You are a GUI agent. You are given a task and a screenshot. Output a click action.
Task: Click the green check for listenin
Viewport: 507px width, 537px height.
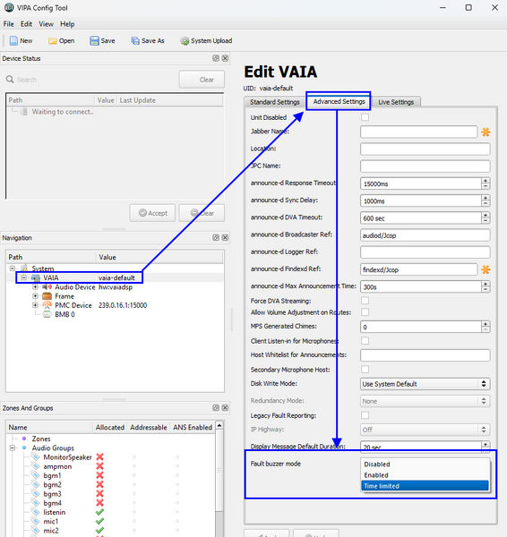[99, 512]
